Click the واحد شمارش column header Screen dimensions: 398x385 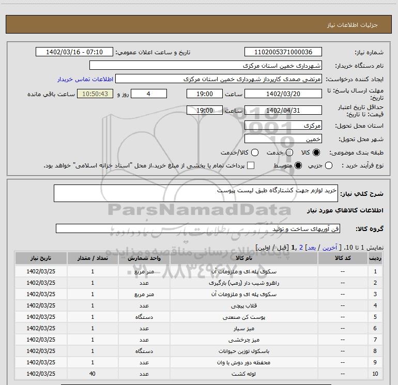point(144,258)
